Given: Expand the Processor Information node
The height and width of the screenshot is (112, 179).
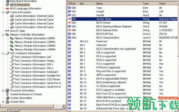Looking at the screenshot, I should pos(3,90).
